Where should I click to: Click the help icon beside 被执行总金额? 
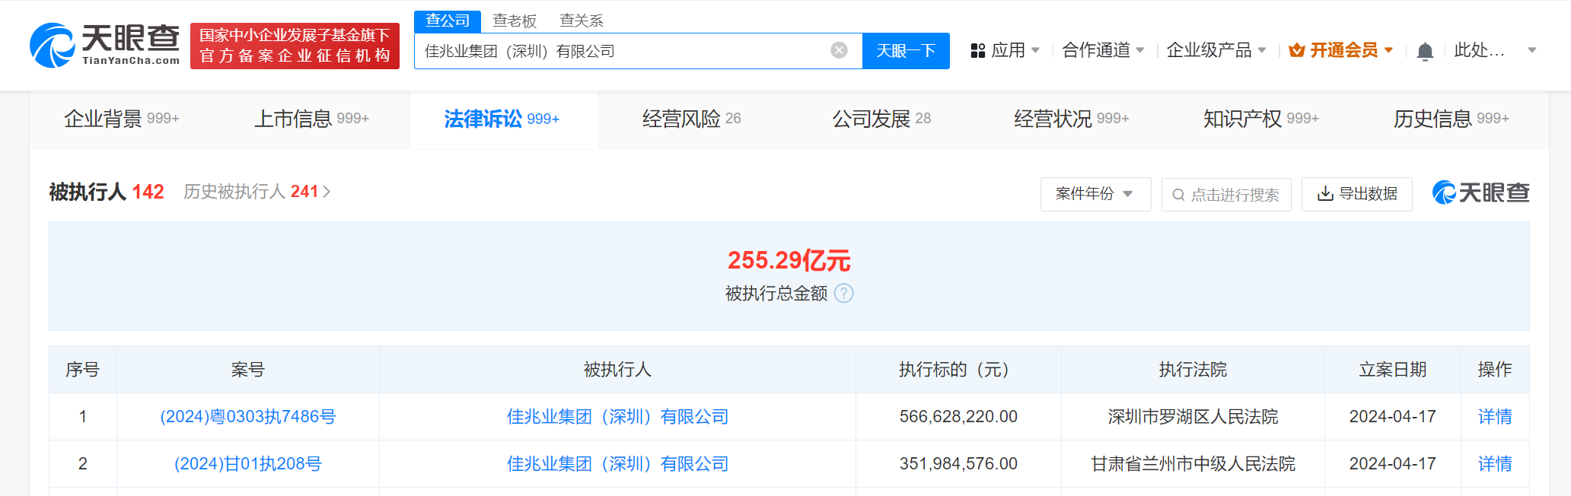pos(843,294)
